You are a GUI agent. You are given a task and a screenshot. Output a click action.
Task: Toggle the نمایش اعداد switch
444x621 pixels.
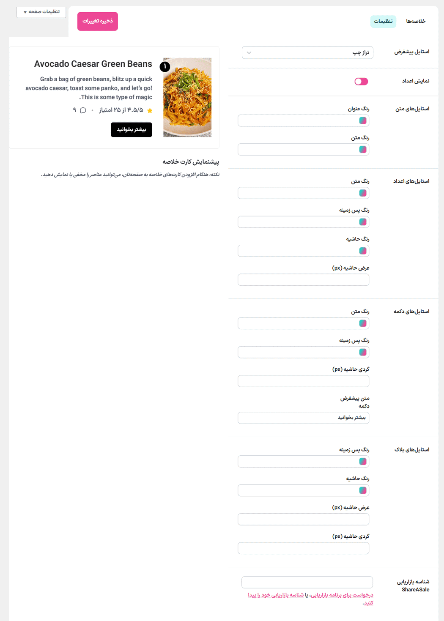click(361, 82)
